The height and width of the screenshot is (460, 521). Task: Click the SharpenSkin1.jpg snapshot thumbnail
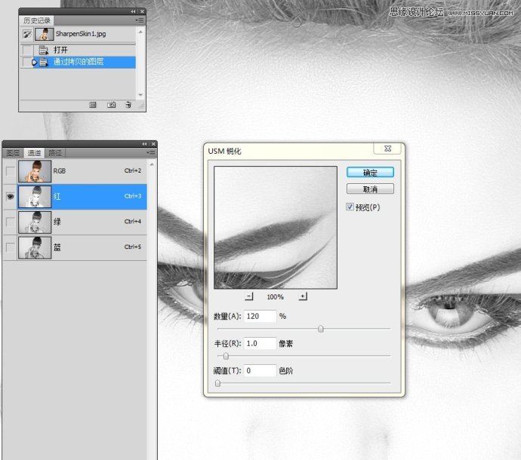45,34
